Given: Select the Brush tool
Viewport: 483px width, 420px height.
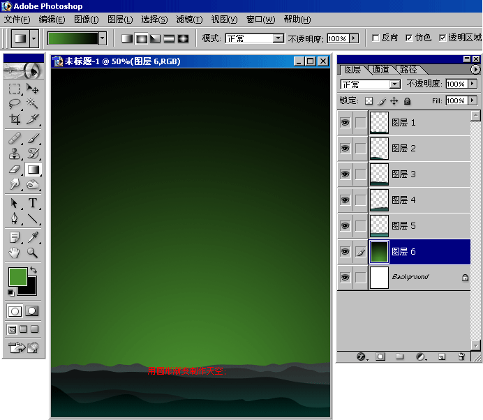Looking at the screenshot, I should tap(32, 138).
